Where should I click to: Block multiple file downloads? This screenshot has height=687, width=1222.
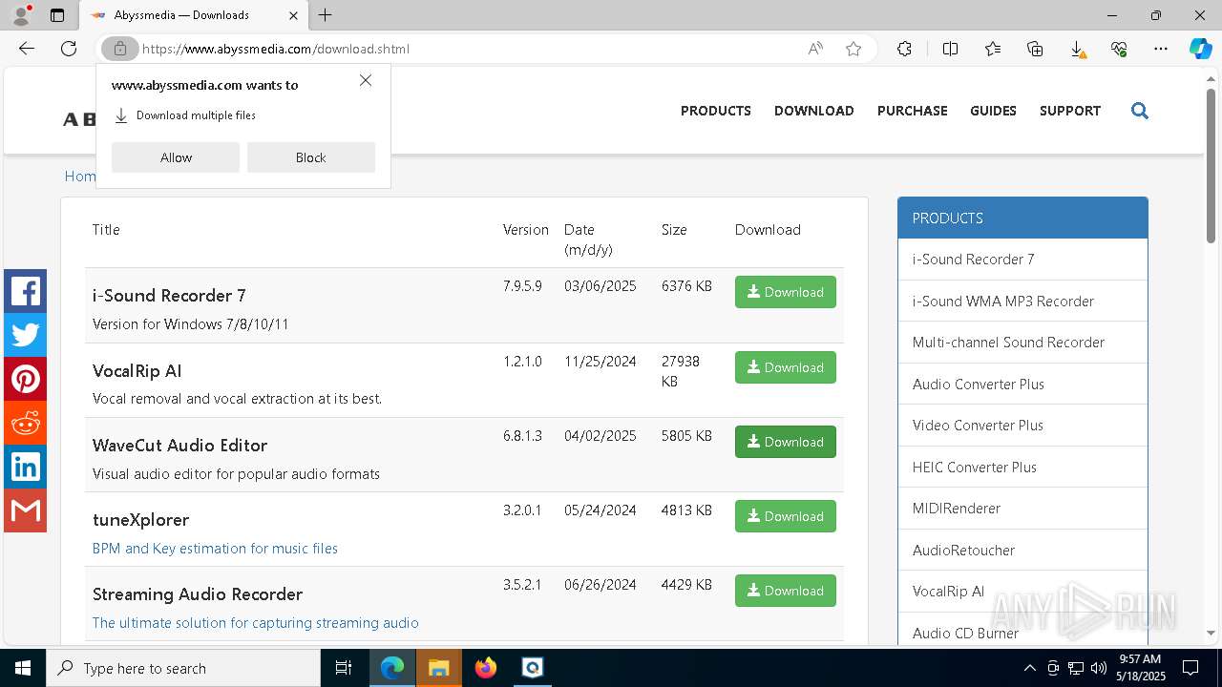coord(311,157)
